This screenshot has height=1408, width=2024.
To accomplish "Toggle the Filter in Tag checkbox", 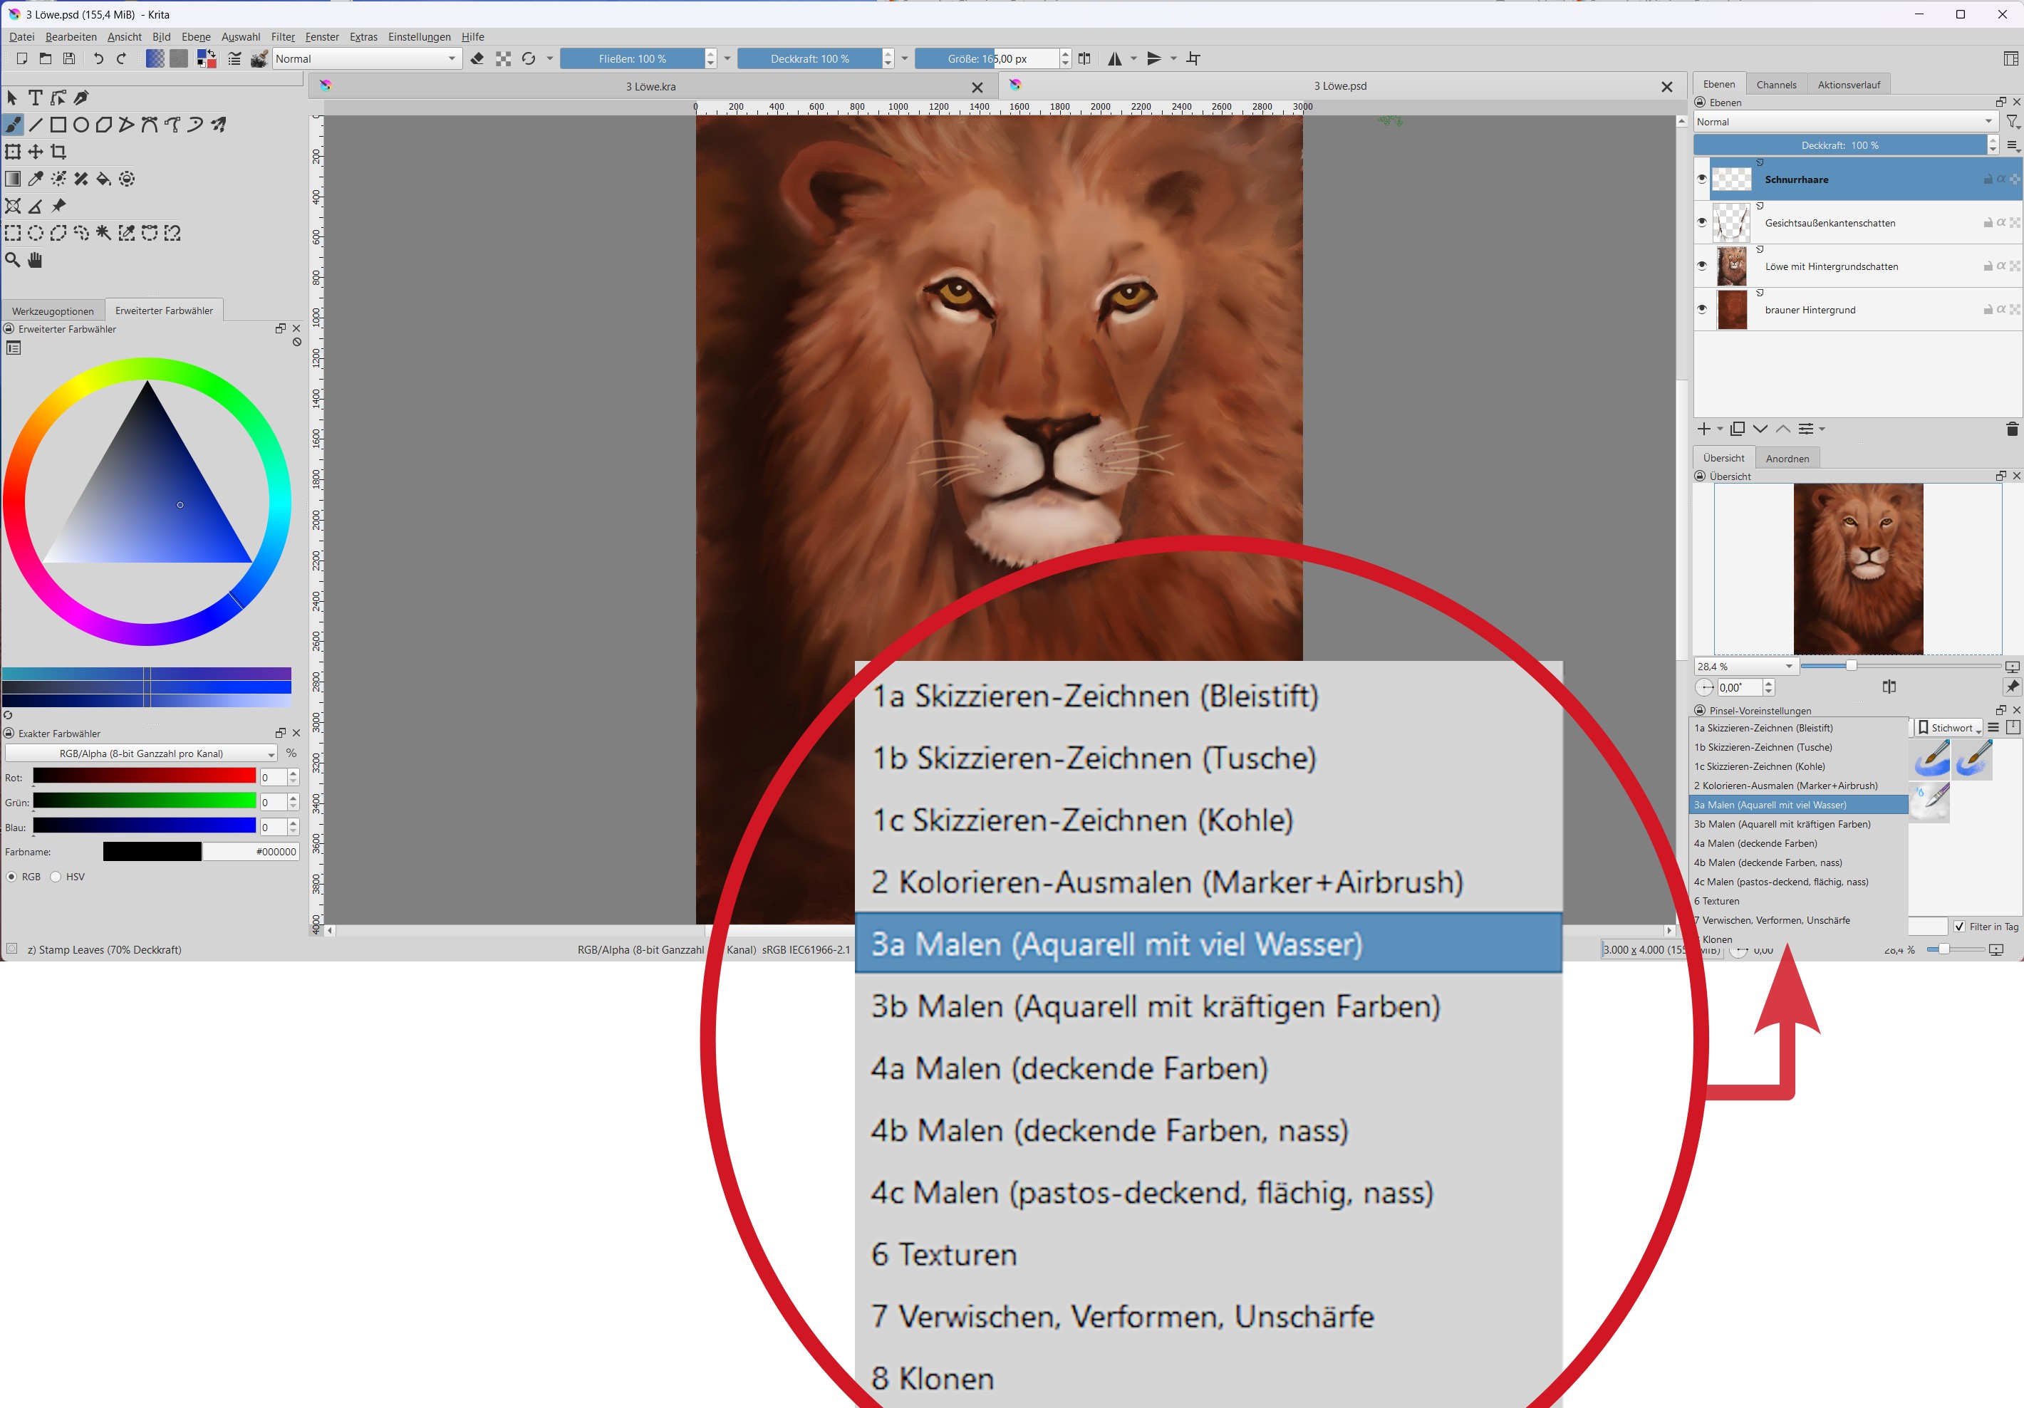I will click(1958, 926).
